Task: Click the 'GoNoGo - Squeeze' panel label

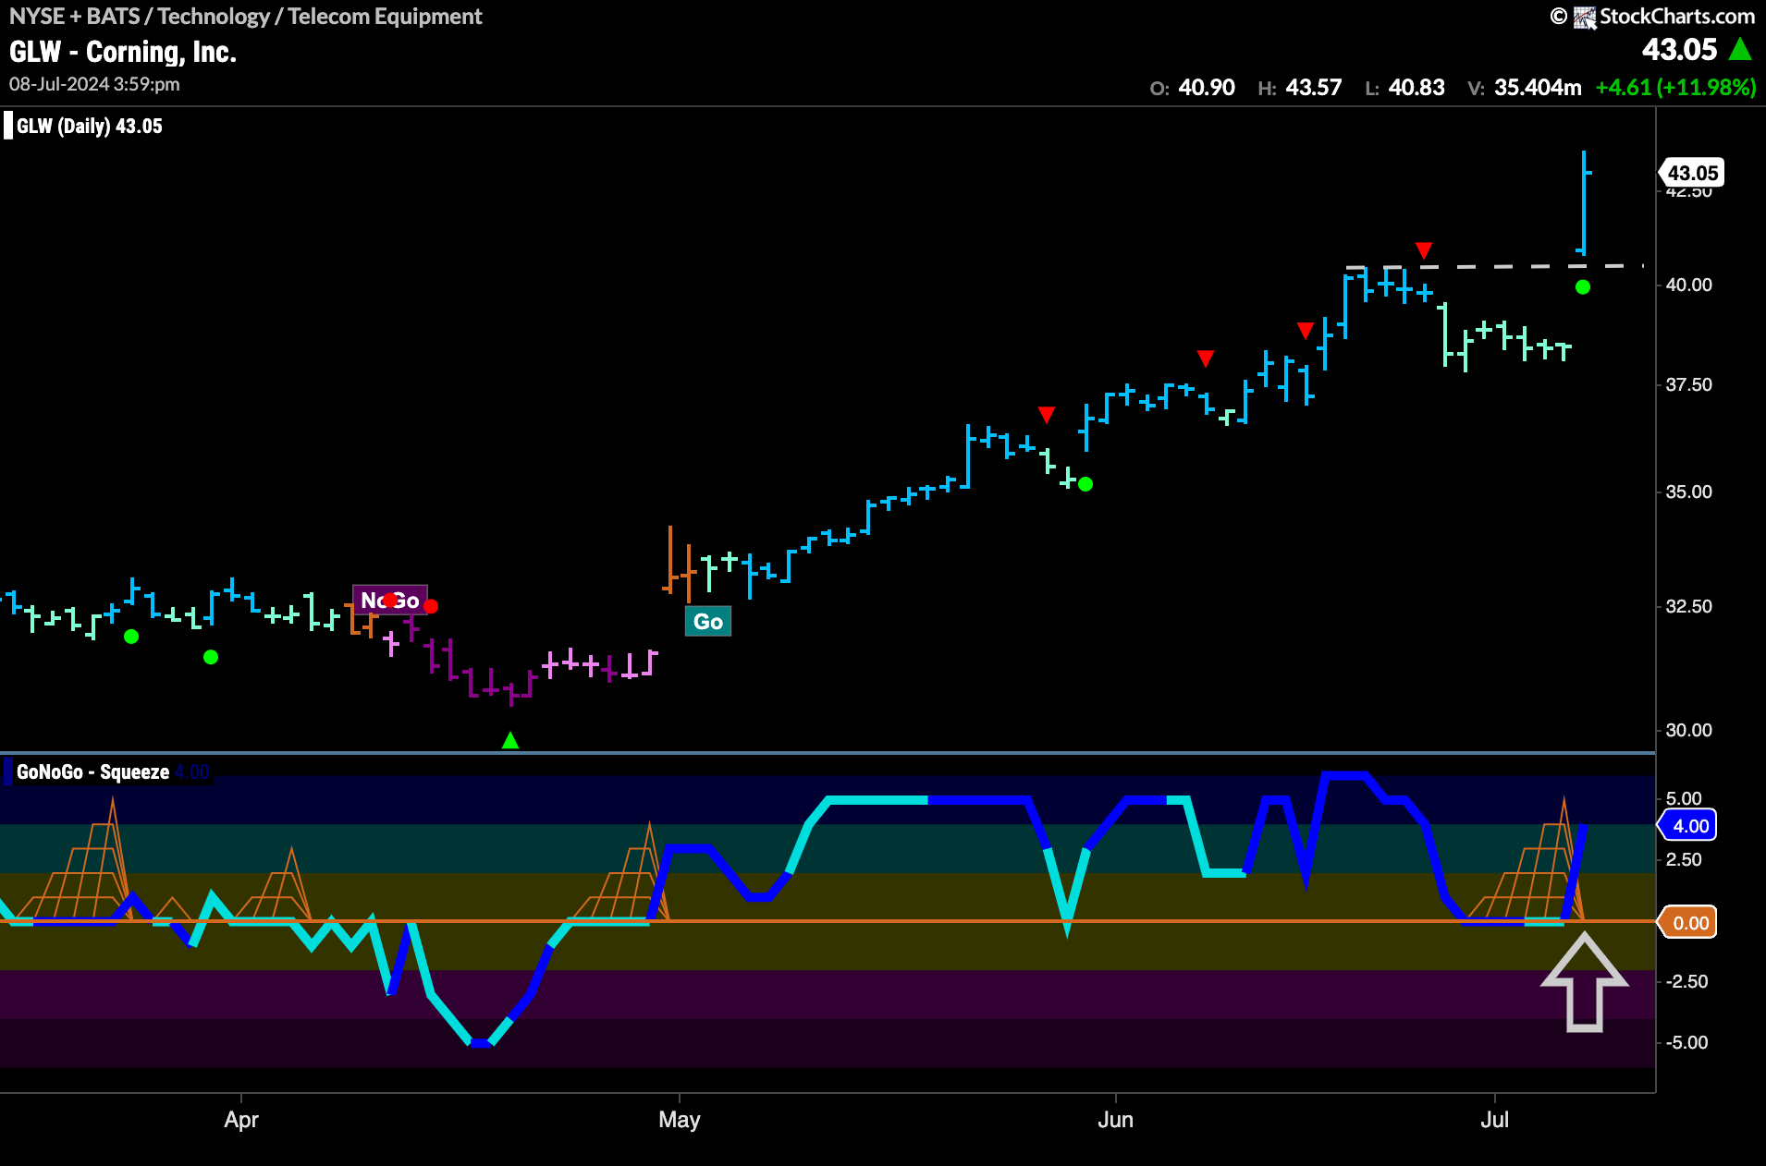Action: pyautogui.click(x=92, y=771)
